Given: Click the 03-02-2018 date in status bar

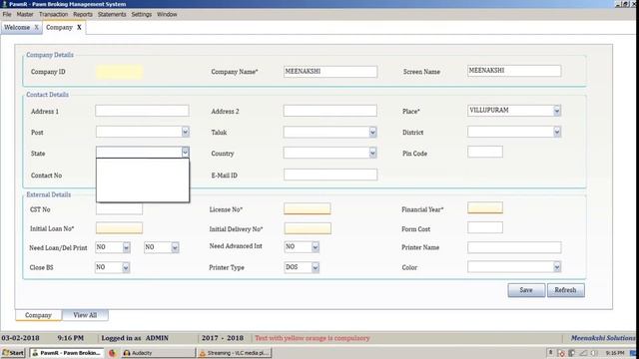Looking at the screenshot, I should pyautogui.click(x=20, y=338).
